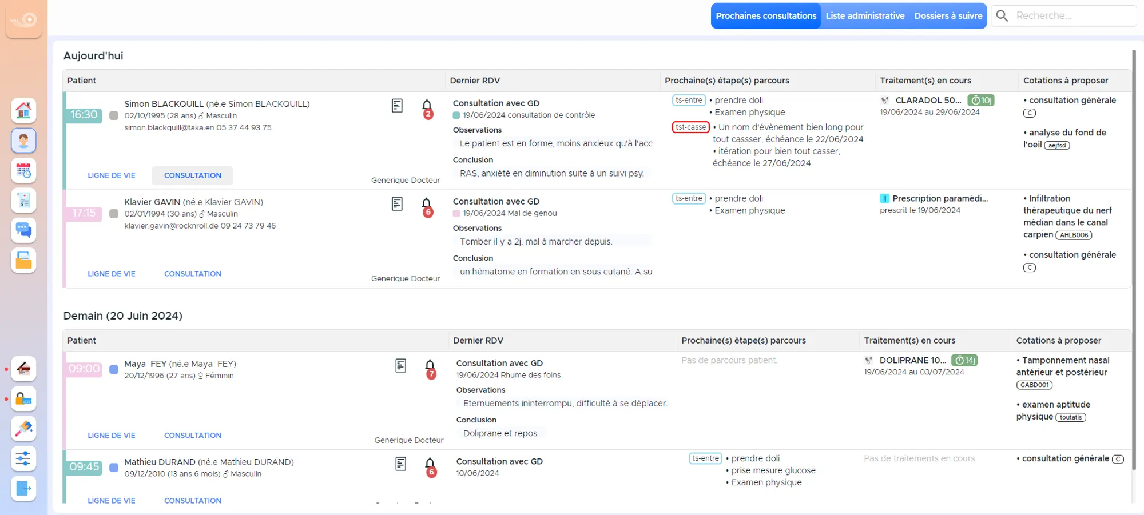
Task: Click the 09:00 appointment time badge
Action: tap(84, 369)
